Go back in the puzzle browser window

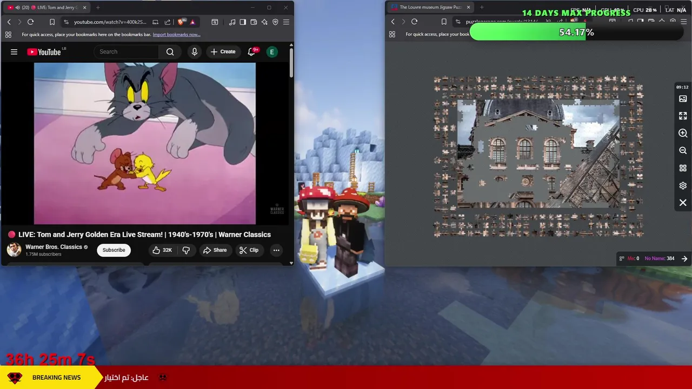pyautogui.click(x=392, y=22)
